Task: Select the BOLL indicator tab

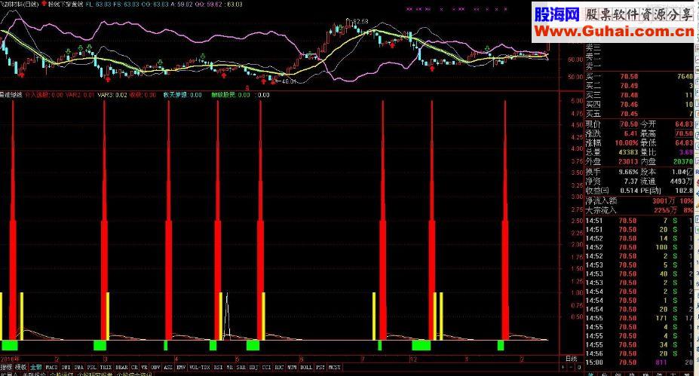Action: click(306, 368)
